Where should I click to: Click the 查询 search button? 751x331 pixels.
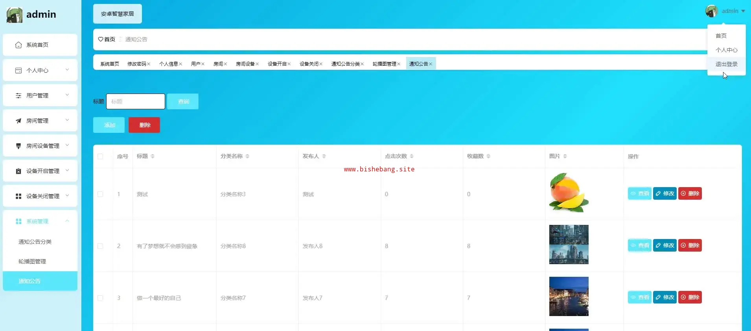183,101
